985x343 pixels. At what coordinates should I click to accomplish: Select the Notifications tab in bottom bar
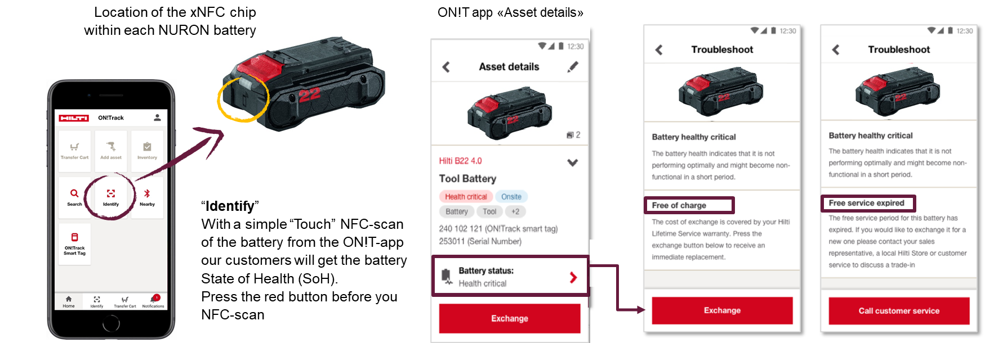pyautogui.click(x=153, y=301)
